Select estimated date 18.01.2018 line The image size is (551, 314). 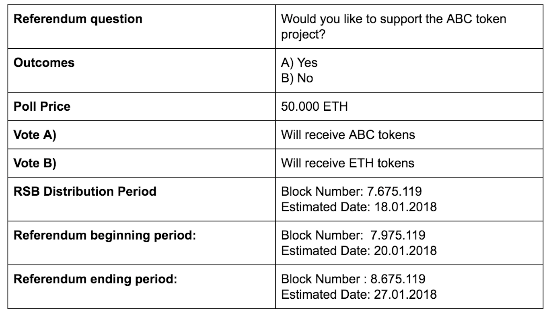(359, 207)
